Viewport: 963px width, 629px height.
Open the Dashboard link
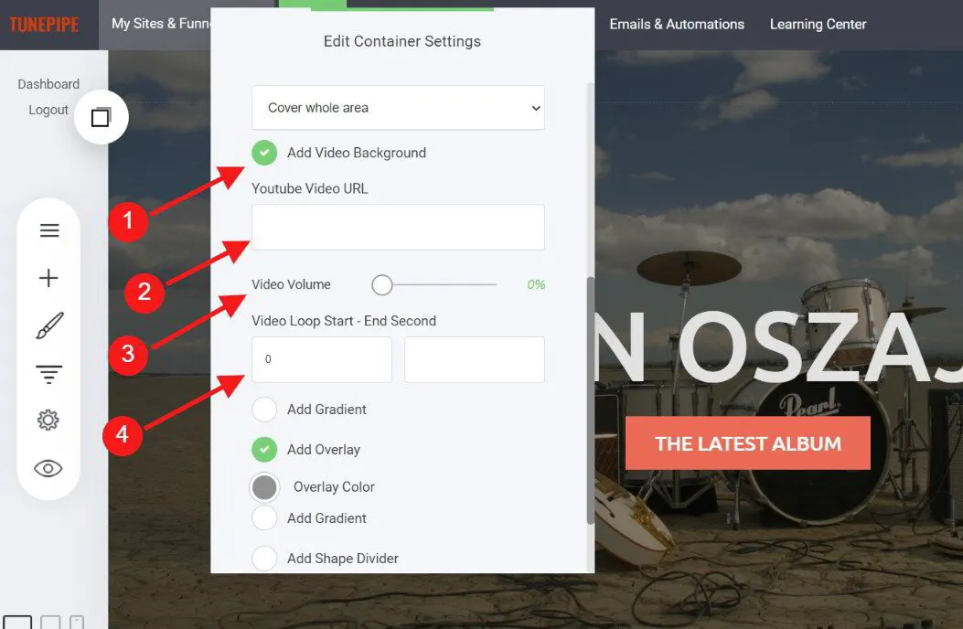[48, 84]
